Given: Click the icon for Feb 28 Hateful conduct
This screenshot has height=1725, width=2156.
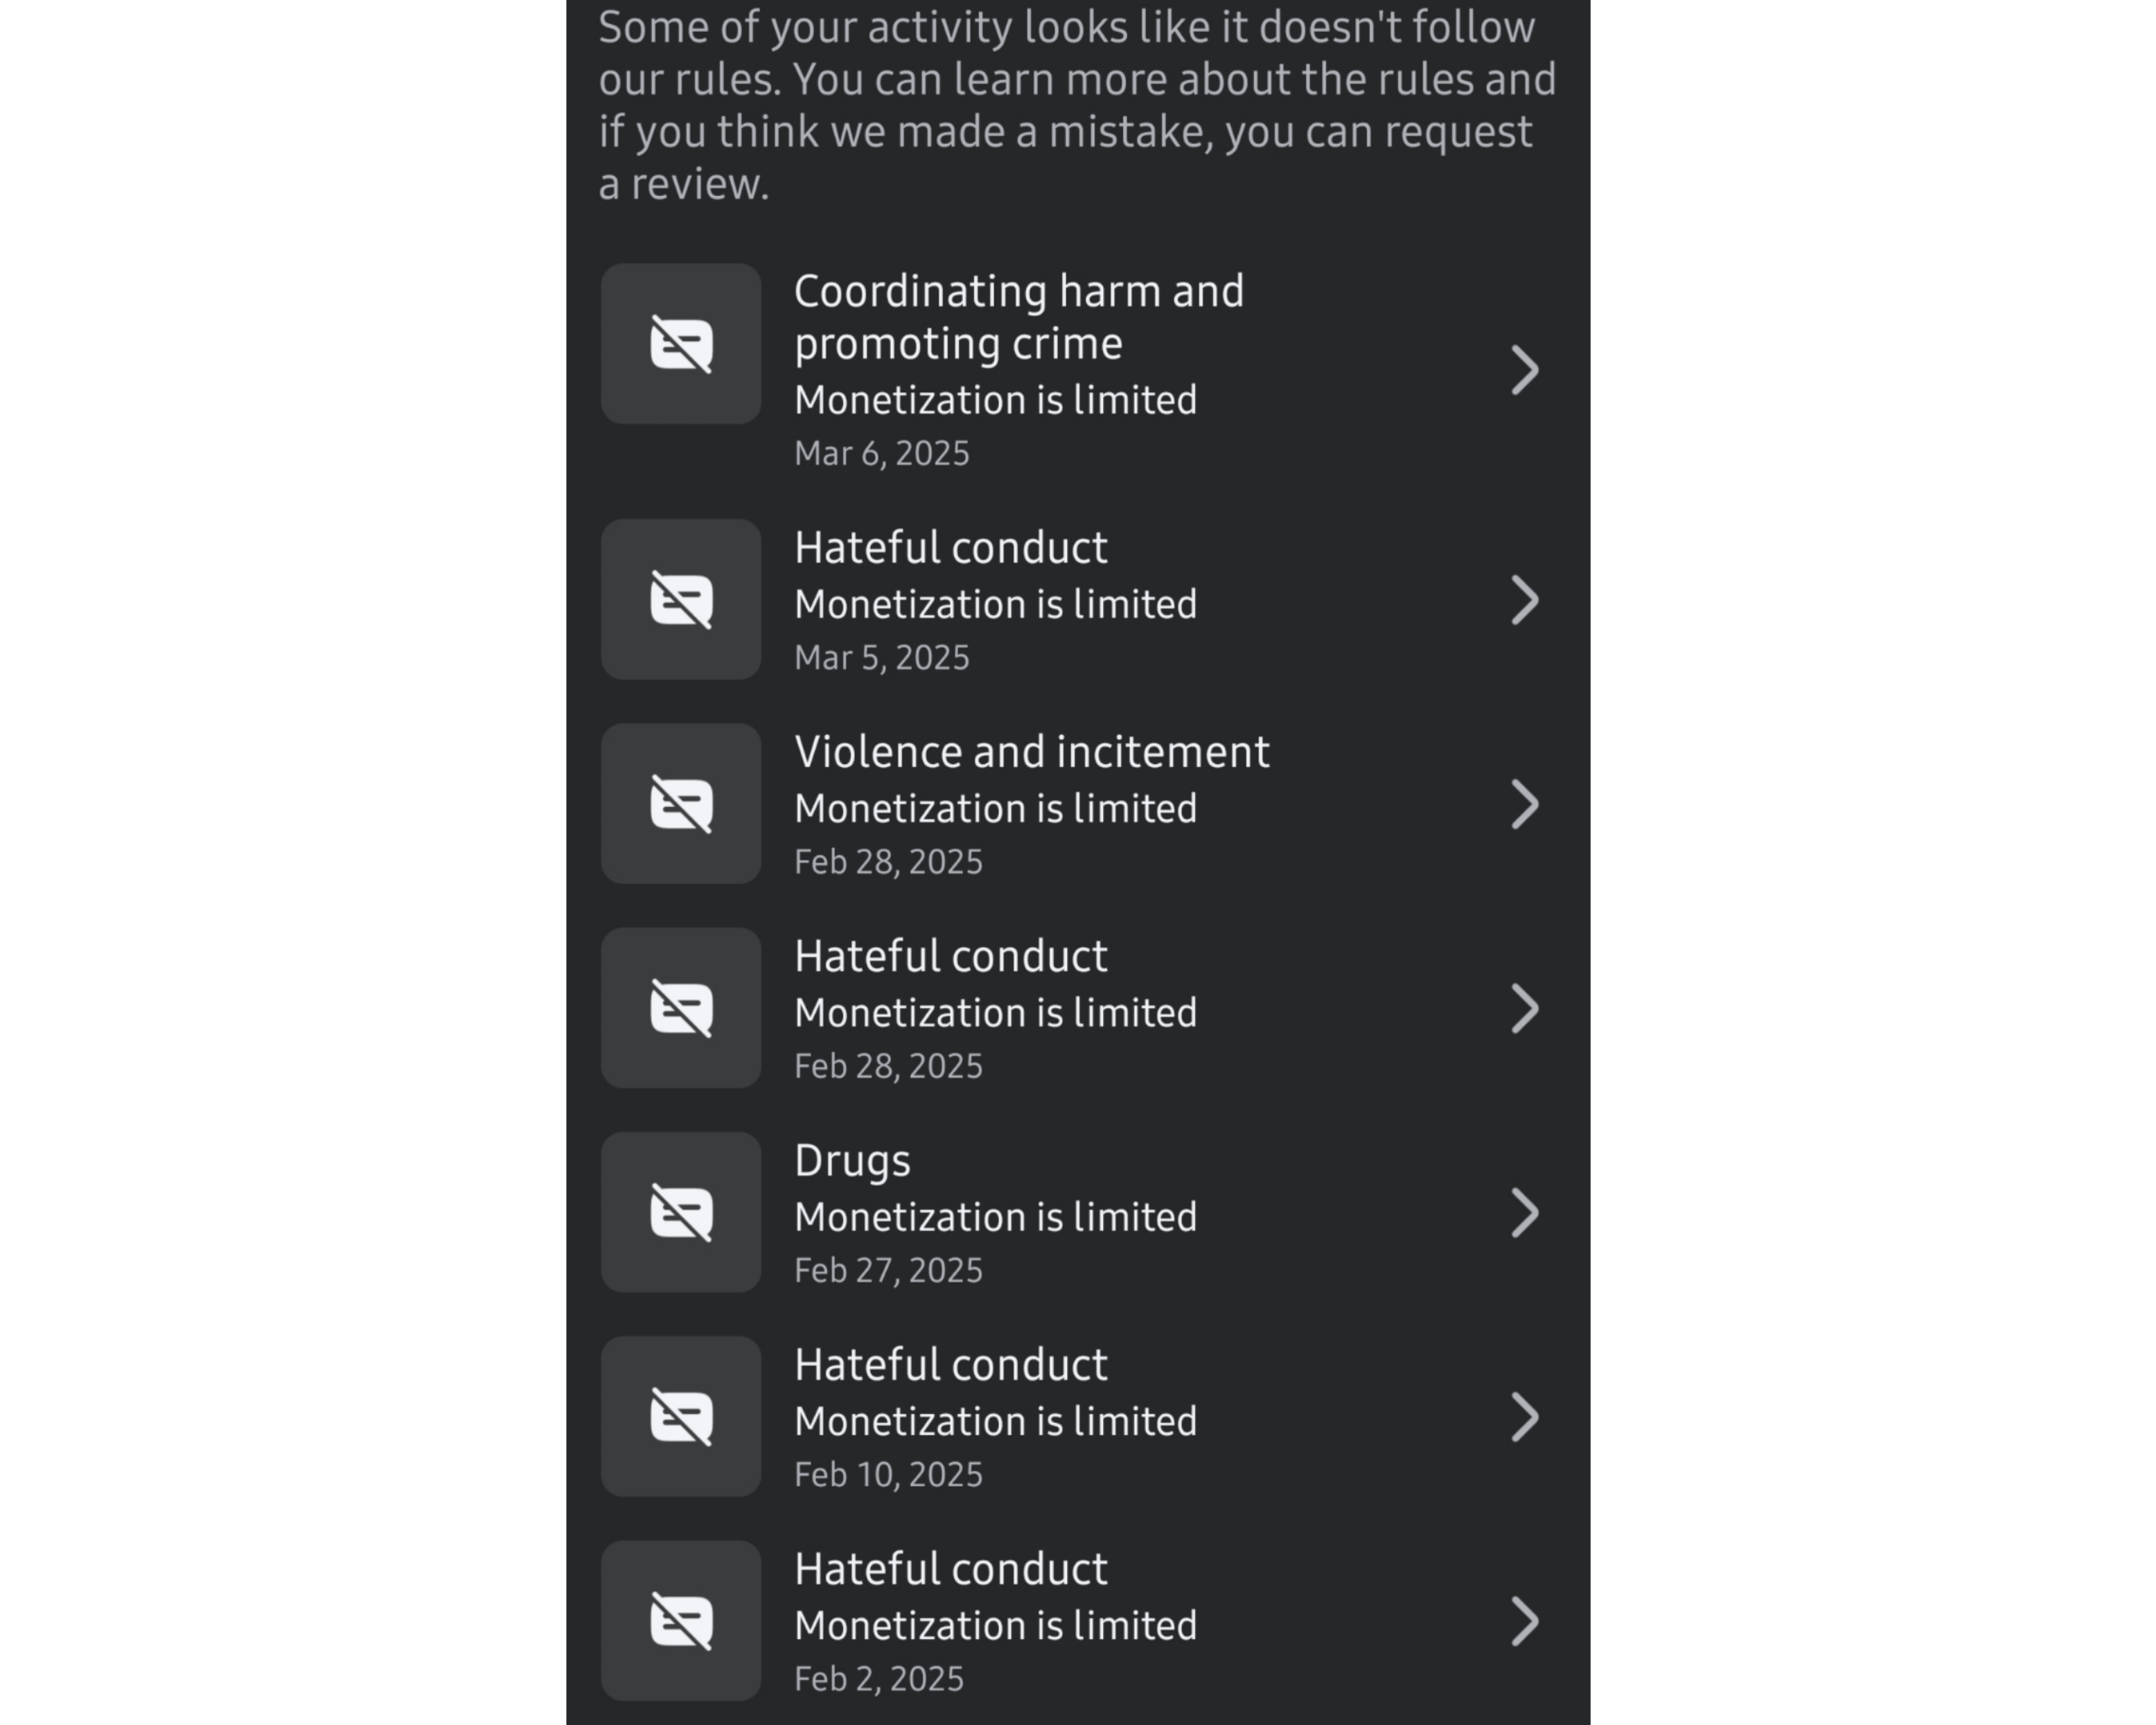Looking at the screenshot, I should [x=681, y=1008].
